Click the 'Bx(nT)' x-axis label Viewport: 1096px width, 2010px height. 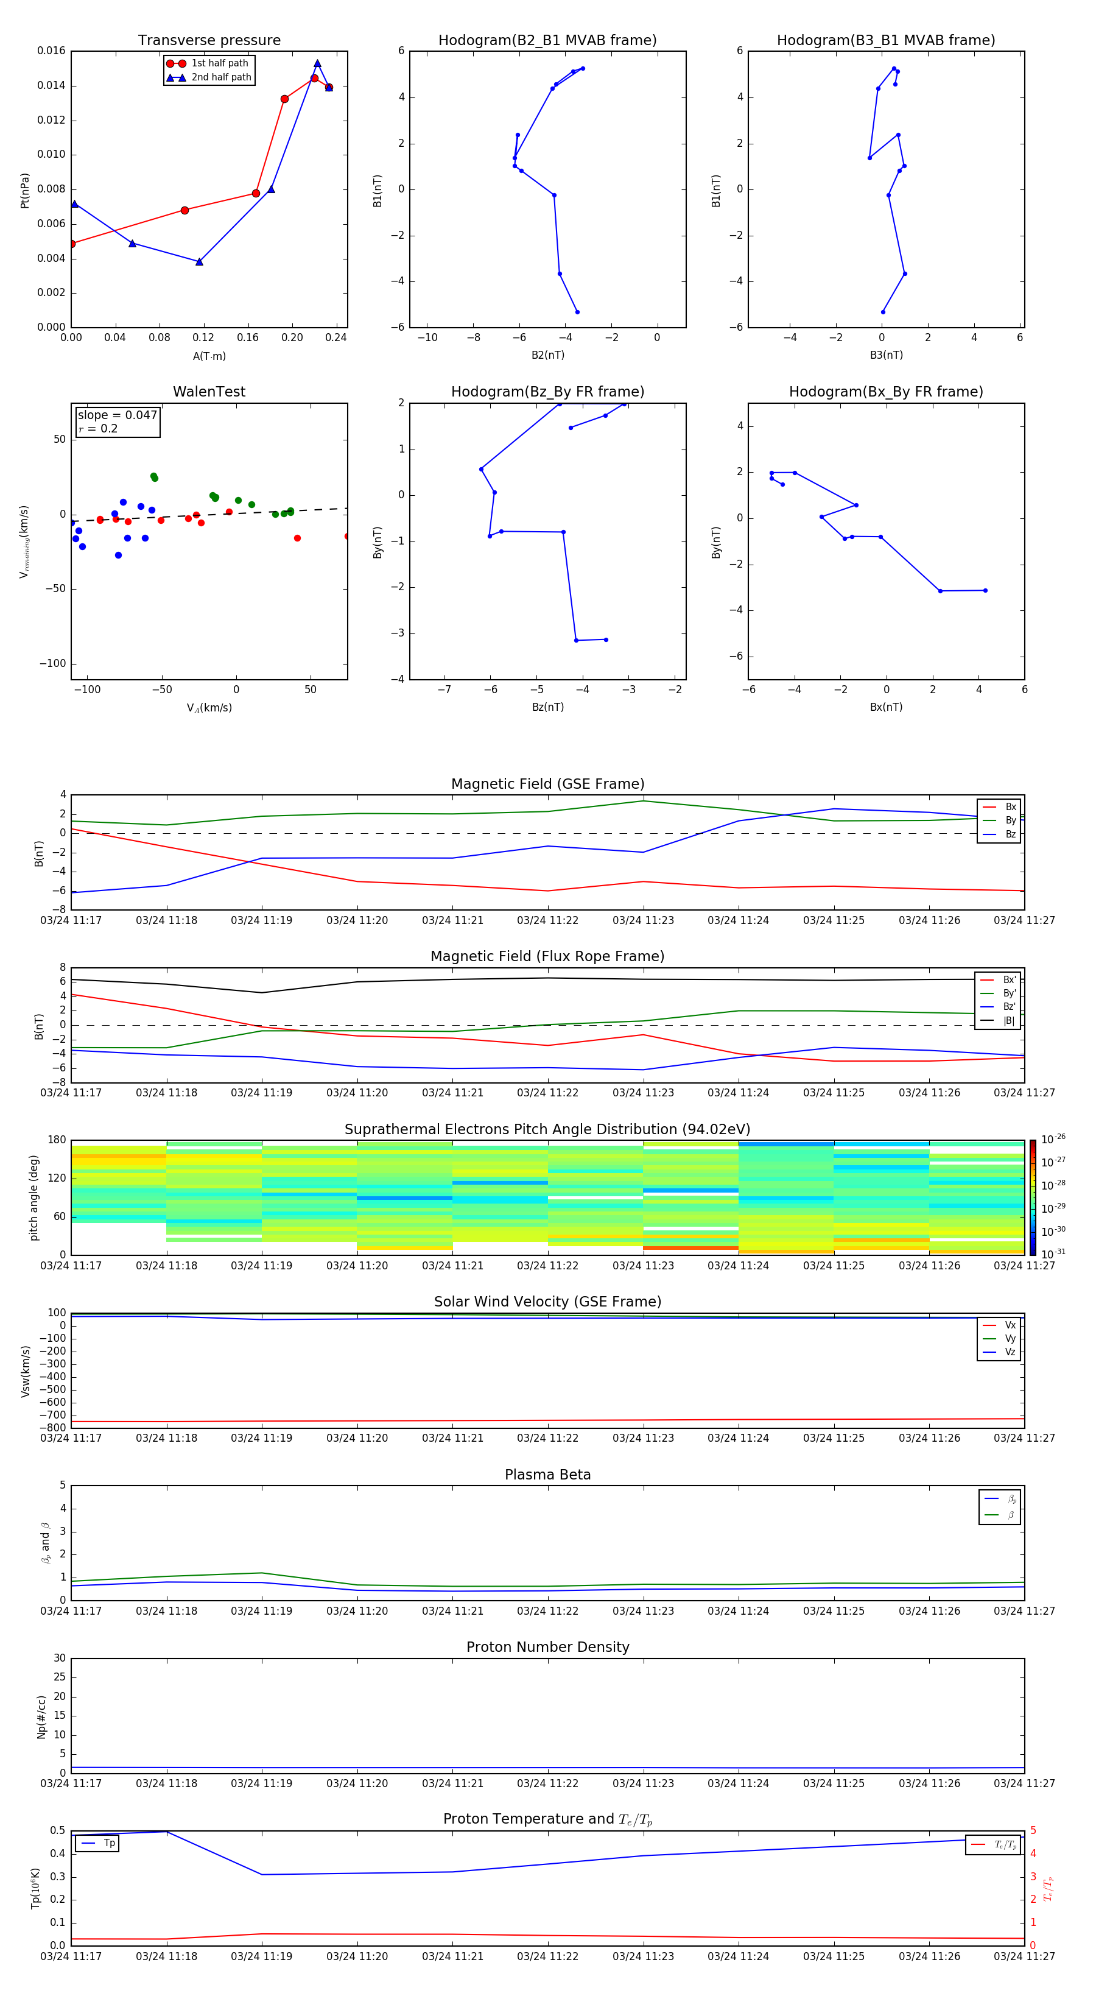coord(886,707)
